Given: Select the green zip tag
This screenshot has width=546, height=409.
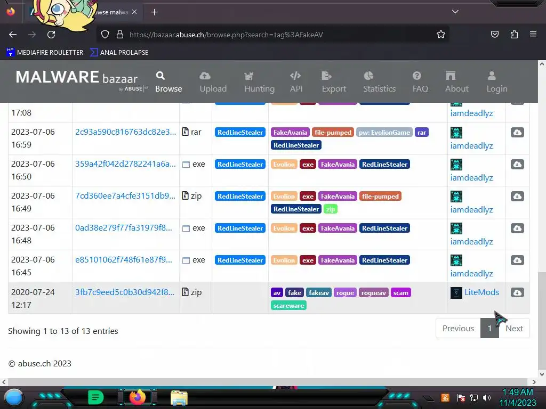Looking at the screenshot, I should click(x=330, y=209).
